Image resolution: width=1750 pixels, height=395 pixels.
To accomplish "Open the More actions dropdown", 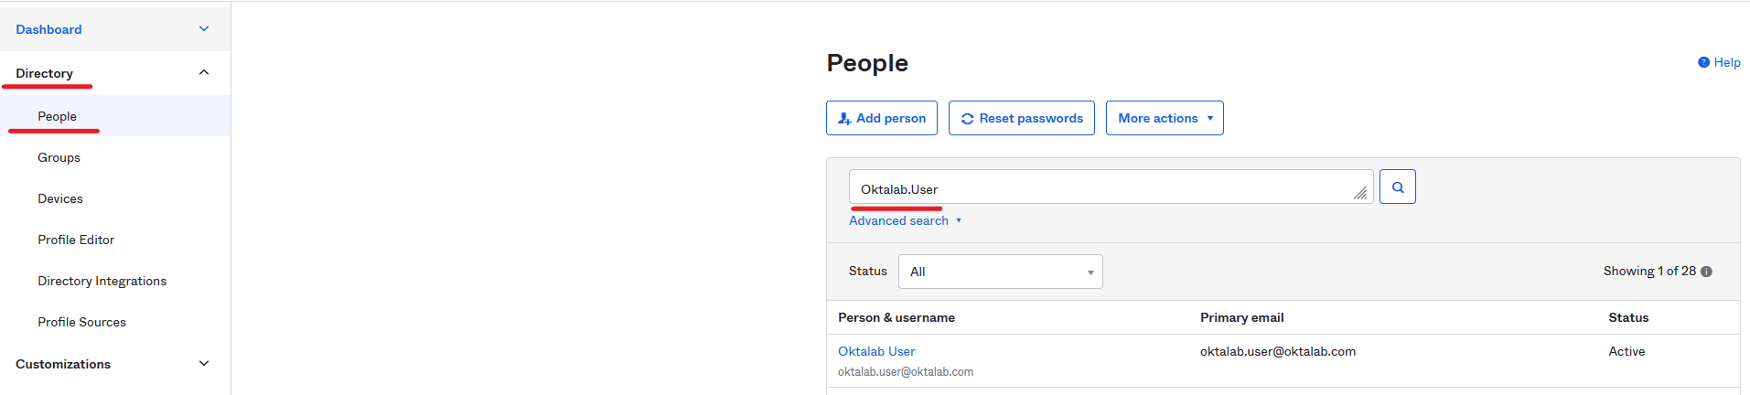I will pos(1164,119).
